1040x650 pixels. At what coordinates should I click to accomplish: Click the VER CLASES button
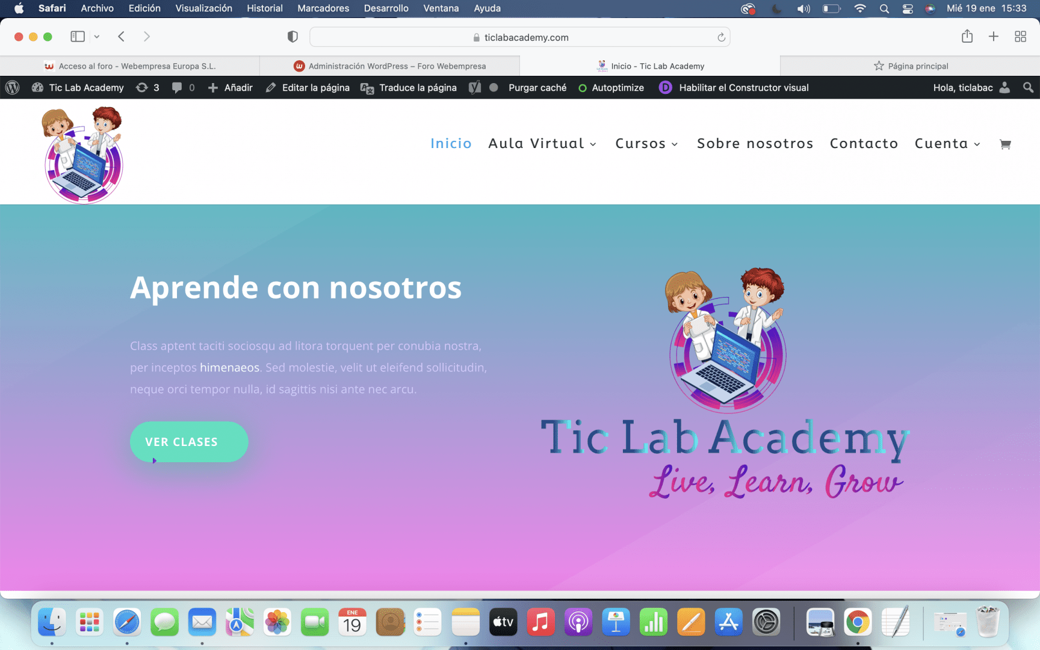pyautogui.click(x=189, y=442)
